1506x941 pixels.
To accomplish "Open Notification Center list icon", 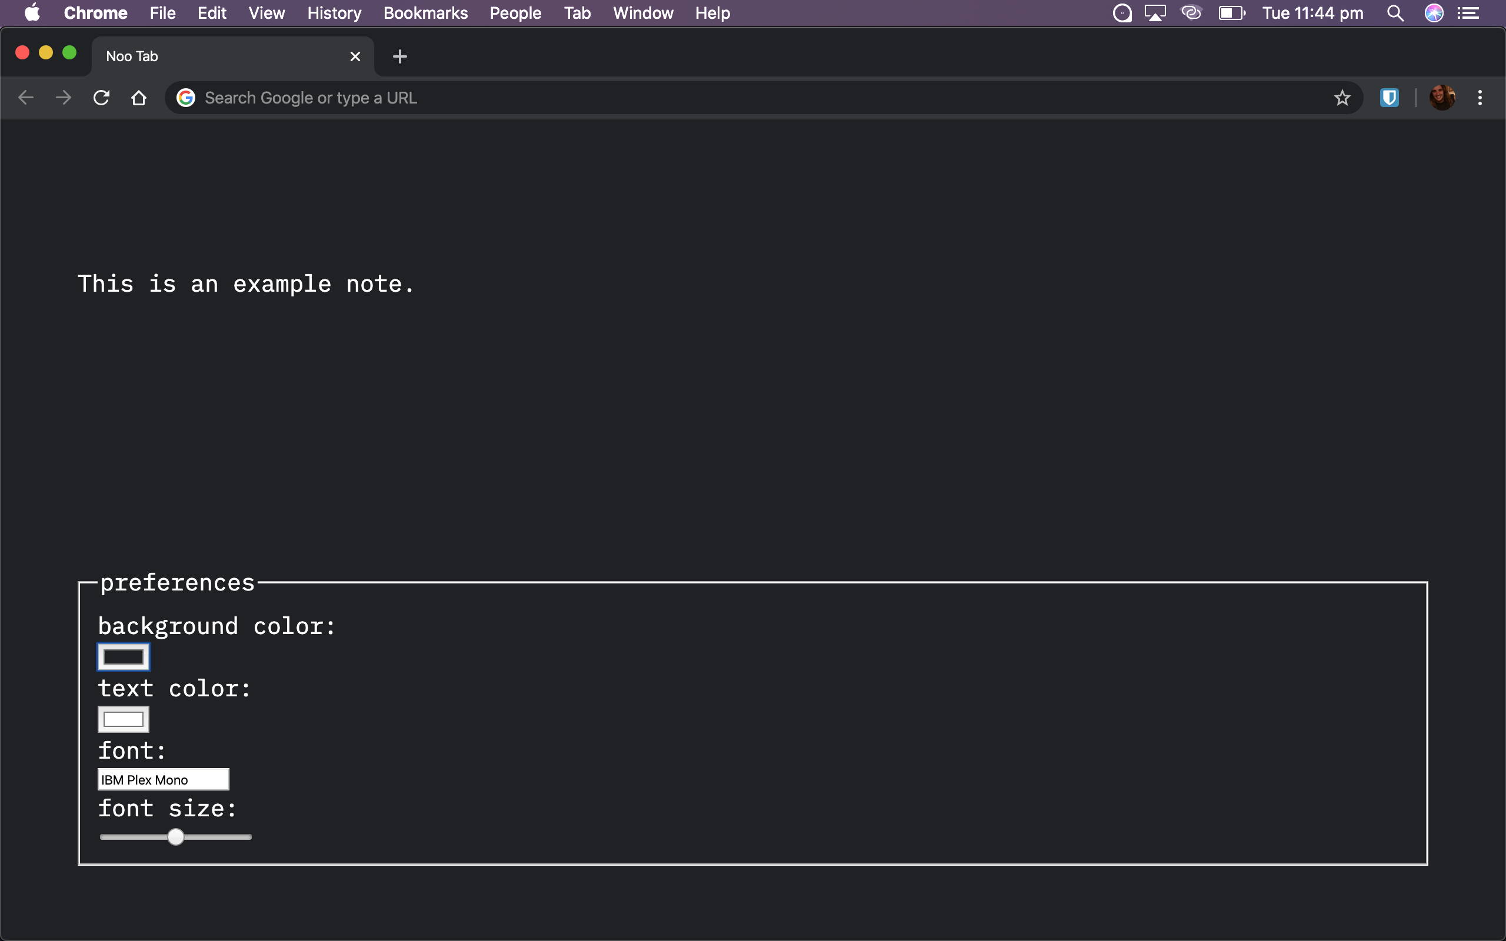I will (1469, 13).
